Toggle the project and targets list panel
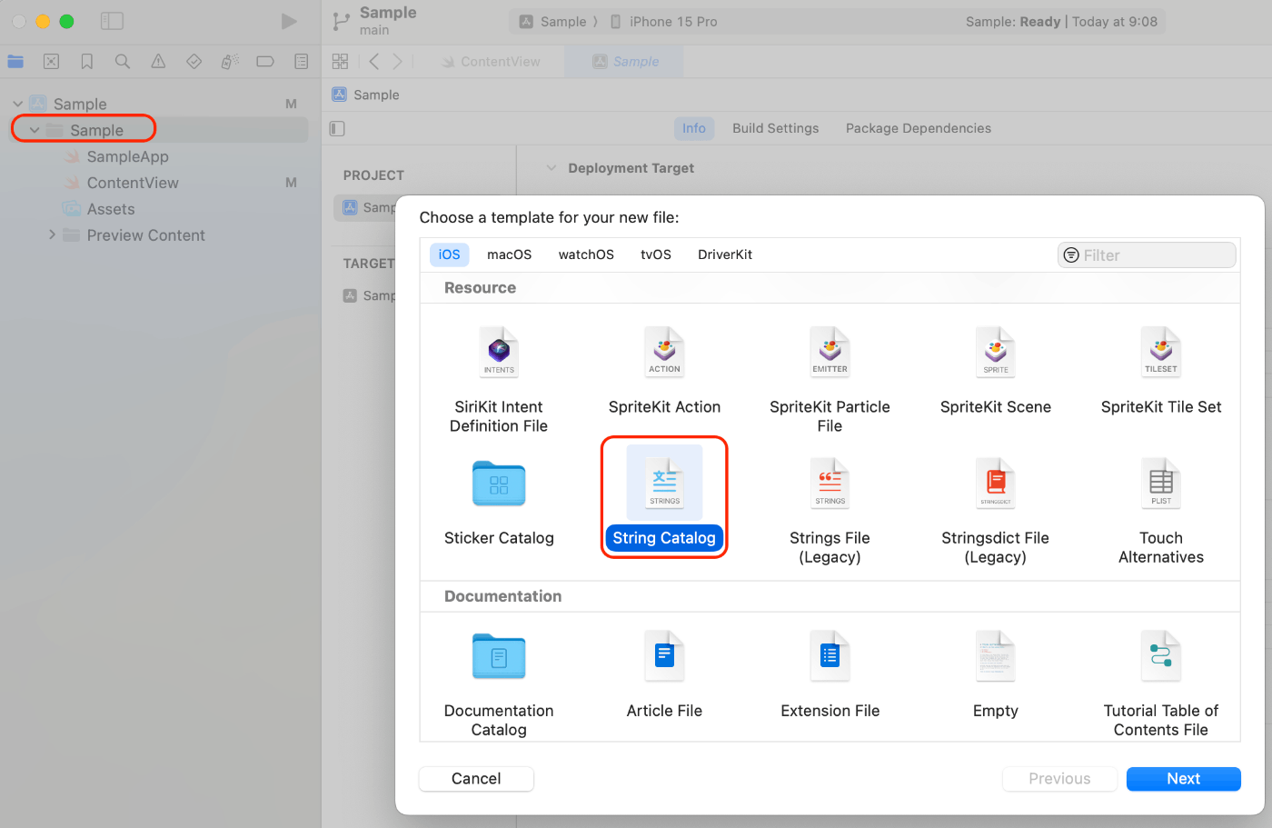This screenshot has width=1272, height=828. tap(337, 128)
